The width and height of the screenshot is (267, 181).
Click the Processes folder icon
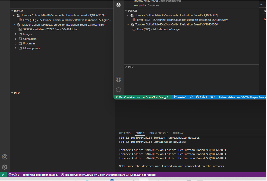click(20, 43)
